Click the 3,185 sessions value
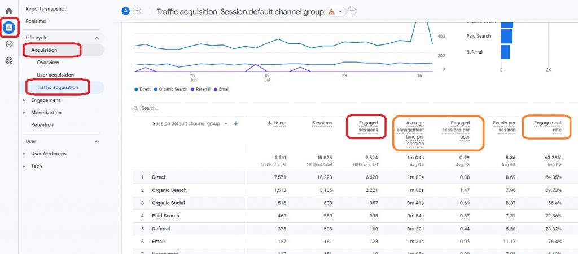The width and height of the screenshot is (578, 254). point(326,190)
